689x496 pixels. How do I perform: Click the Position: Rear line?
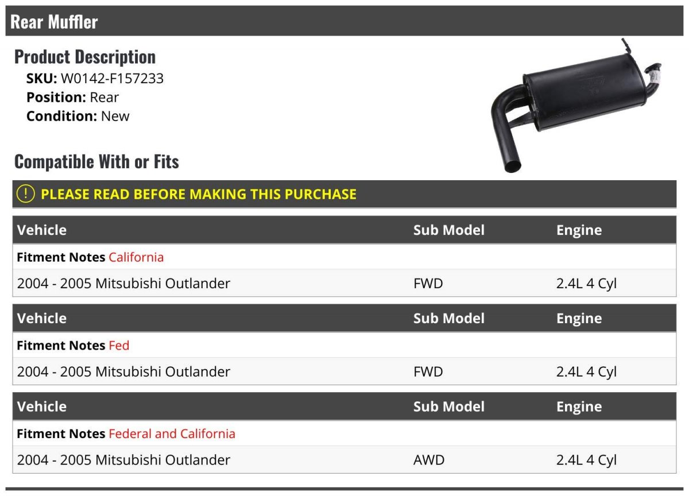(72, 98)
